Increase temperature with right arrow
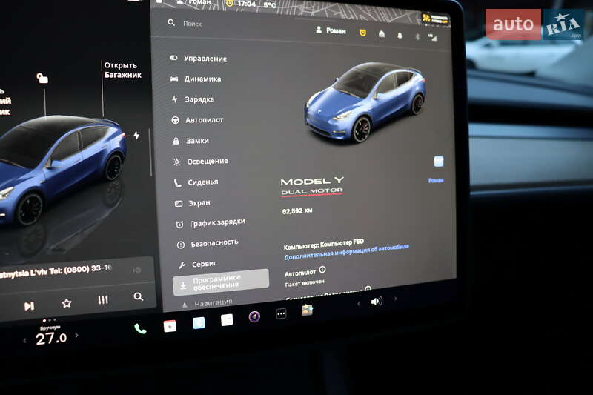 pyautogui.click(x=77, y=335)
